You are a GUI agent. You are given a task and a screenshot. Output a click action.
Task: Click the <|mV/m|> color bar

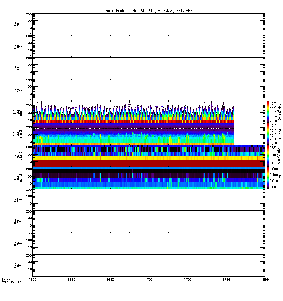pyautogui.click(x=268, y=156)
